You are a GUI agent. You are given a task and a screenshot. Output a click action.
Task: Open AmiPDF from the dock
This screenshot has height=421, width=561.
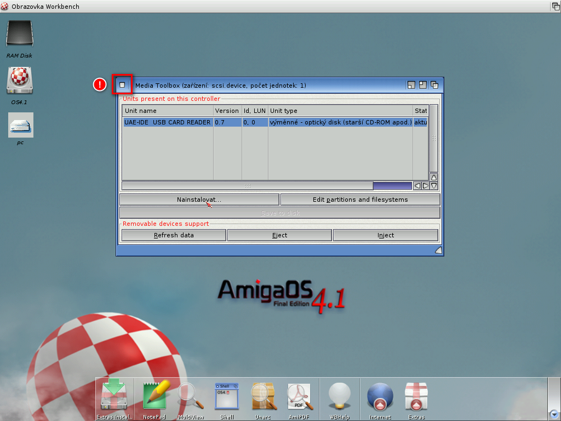[299, 396]
